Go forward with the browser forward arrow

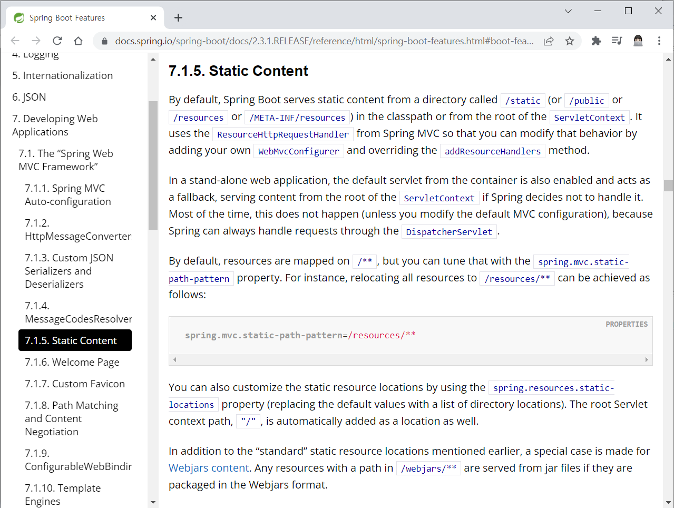point(36,41)
